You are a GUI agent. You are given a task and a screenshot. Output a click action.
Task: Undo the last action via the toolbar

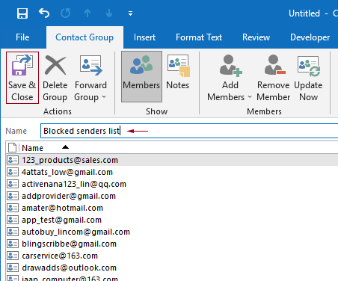coord(44,13)
